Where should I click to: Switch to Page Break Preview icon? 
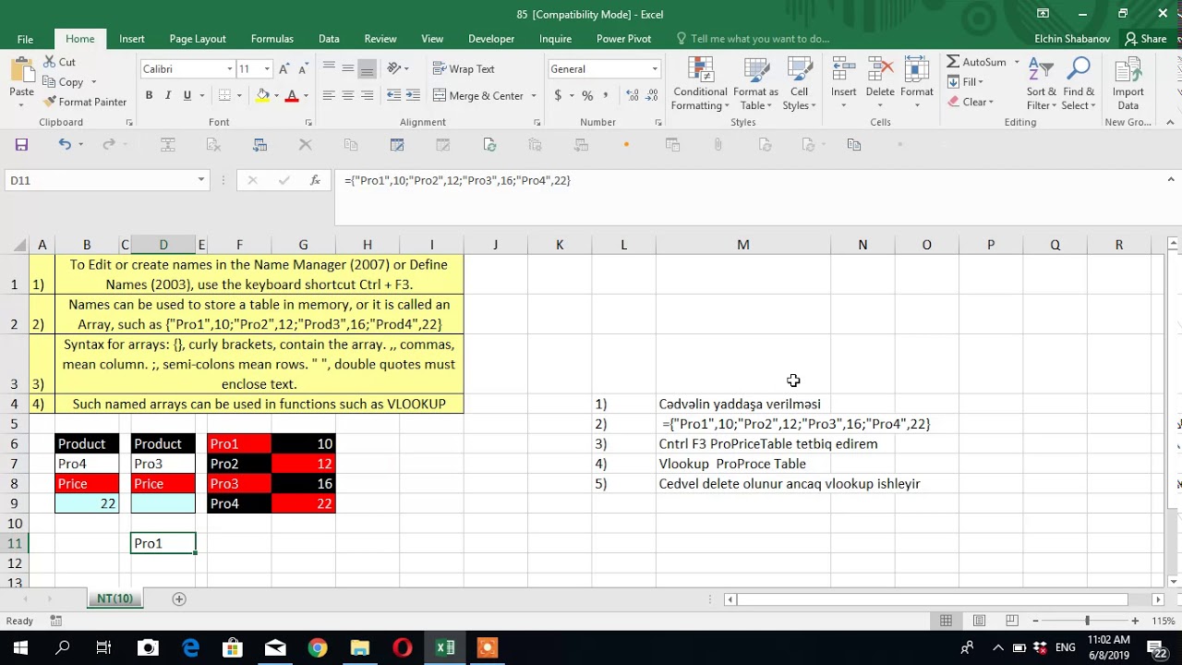(x=1012, y=621)
